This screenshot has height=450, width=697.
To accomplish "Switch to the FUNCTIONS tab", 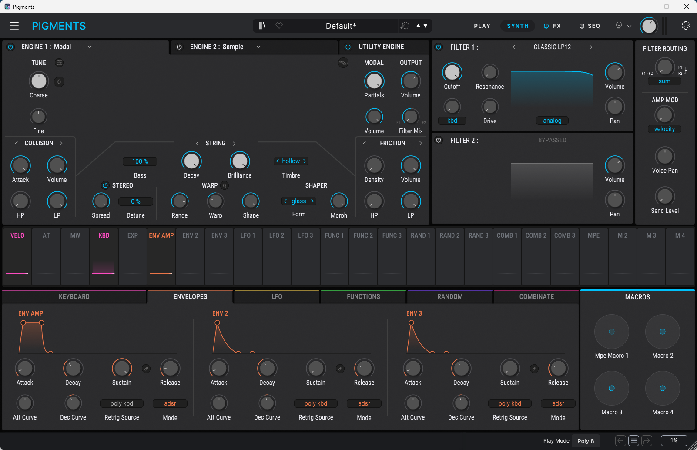I will [x=363, y=297].
